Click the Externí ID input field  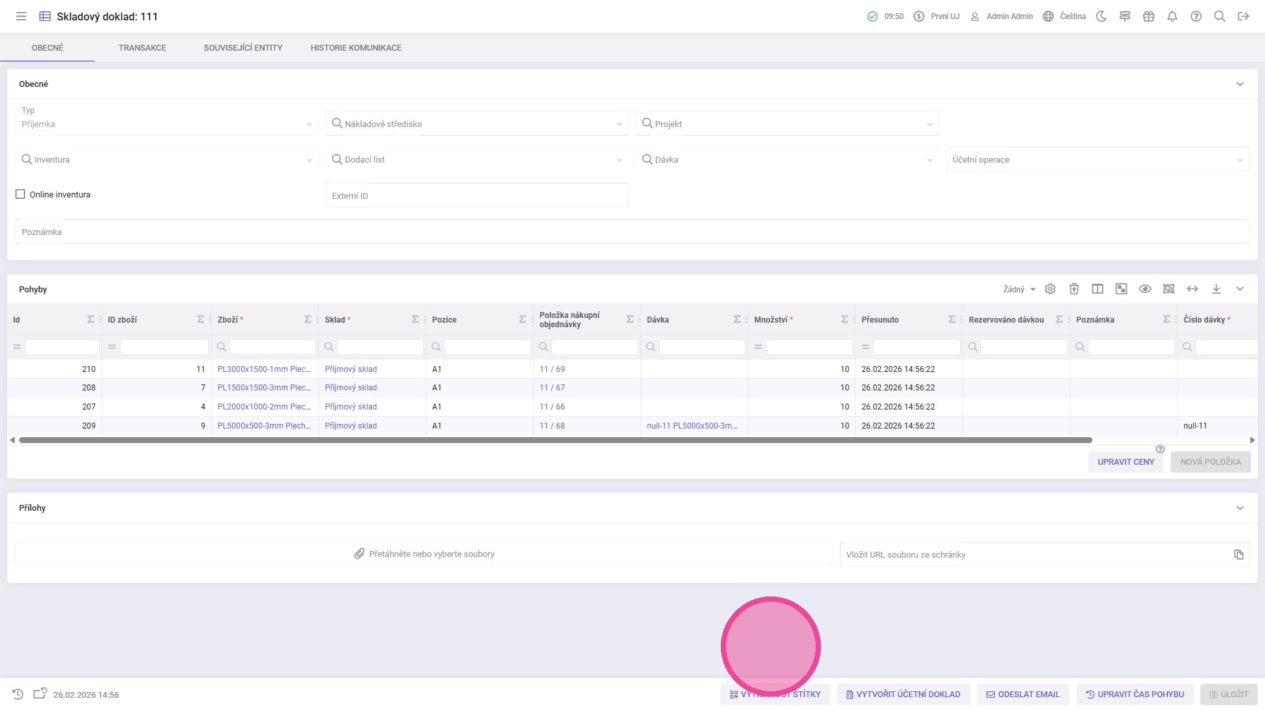pyautogui.click(x=477, y=196)
